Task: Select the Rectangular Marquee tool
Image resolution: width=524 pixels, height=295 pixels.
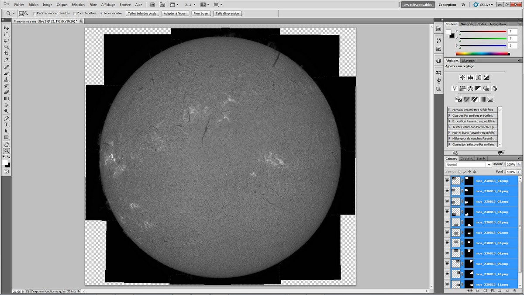Action: click(7, 35)
